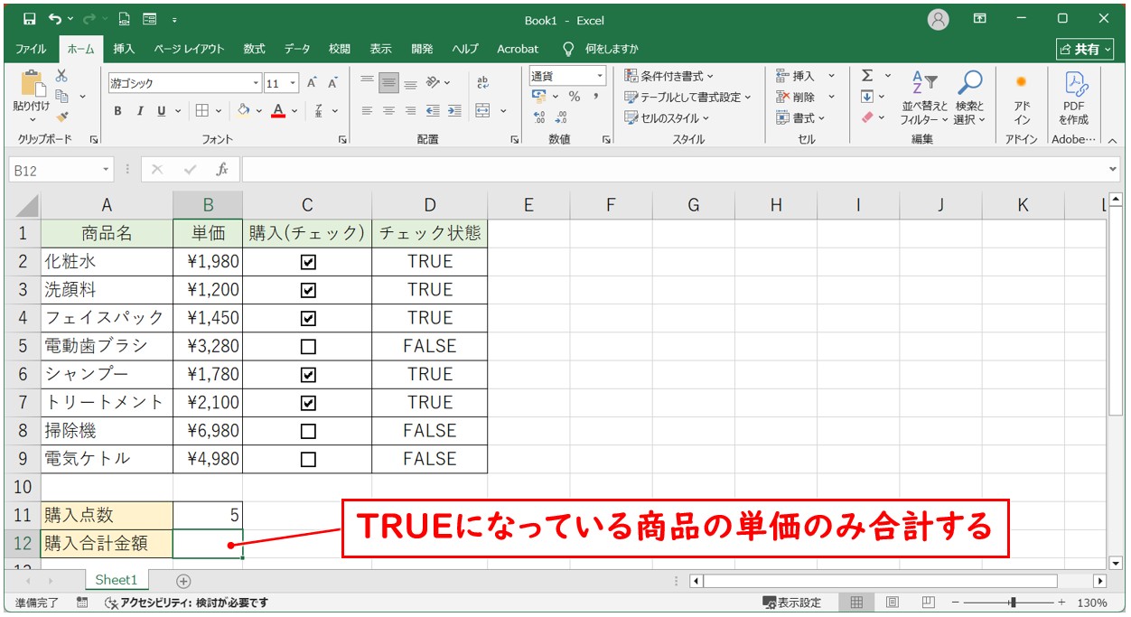Click the Percent style icon
This screenshot has width=1131, height=617.
575,97
